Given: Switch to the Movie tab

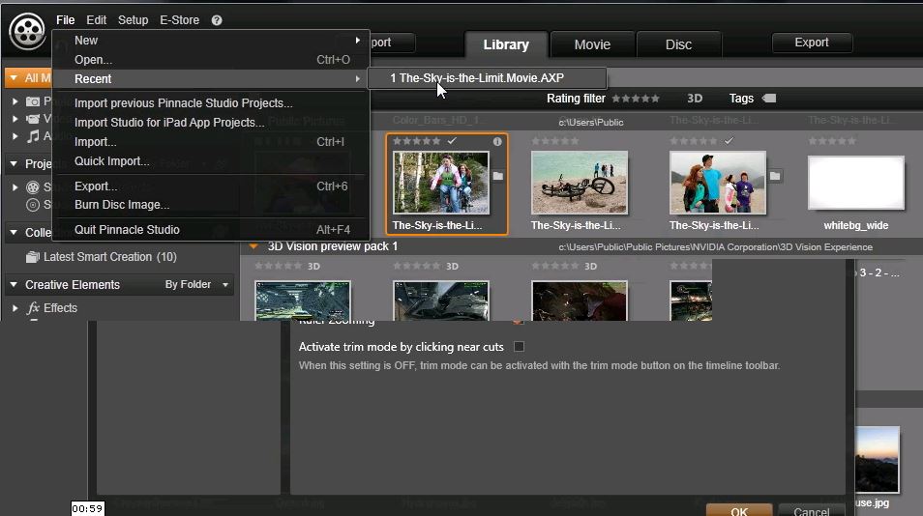Looking at the screenshot, I should pos(592,44).
